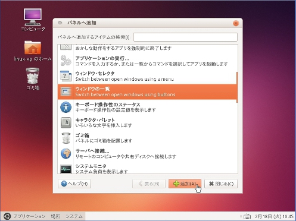Open the アプリケーション menu
Screen dimensions: 296x221
click(29, 216)
